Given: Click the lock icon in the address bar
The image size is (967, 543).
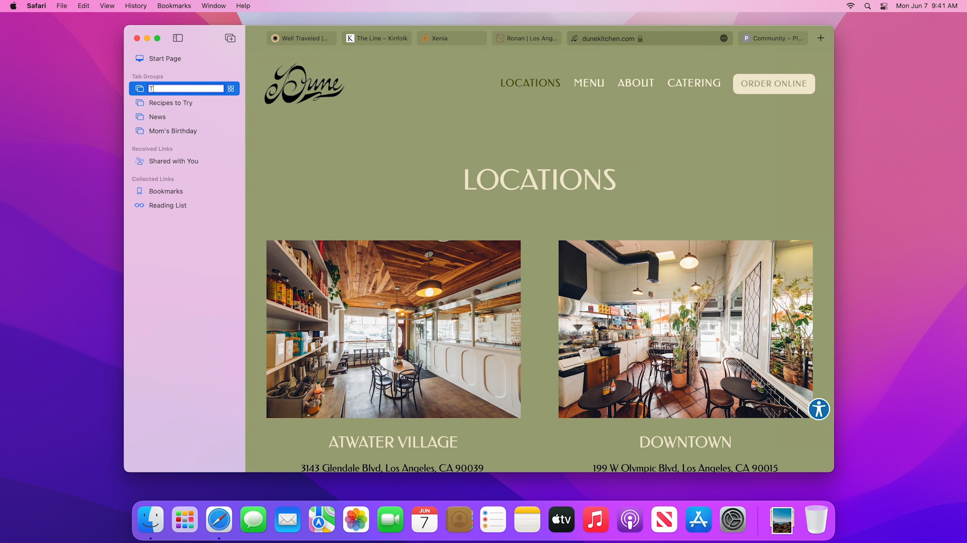Looking at the screenshot, I should [x=641, y=38].
